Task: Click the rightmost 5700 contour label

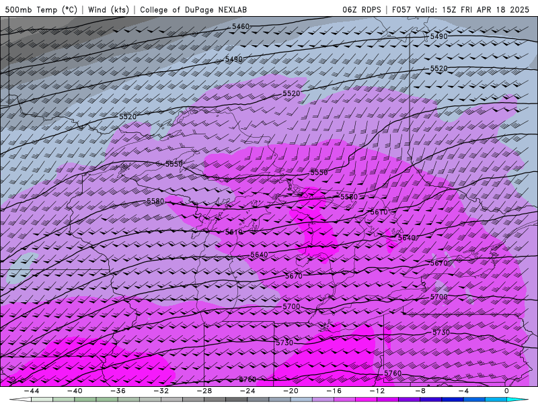Action: point(439,297)
